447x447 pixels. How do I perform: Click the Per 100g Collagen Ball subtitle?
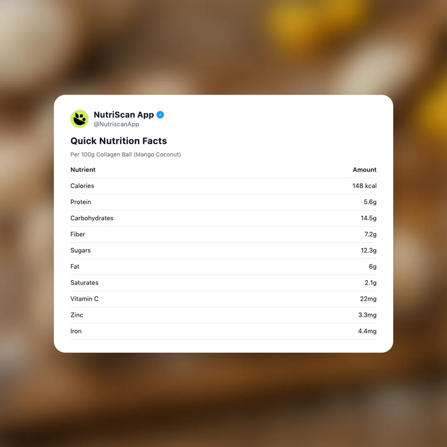[125, 154]
